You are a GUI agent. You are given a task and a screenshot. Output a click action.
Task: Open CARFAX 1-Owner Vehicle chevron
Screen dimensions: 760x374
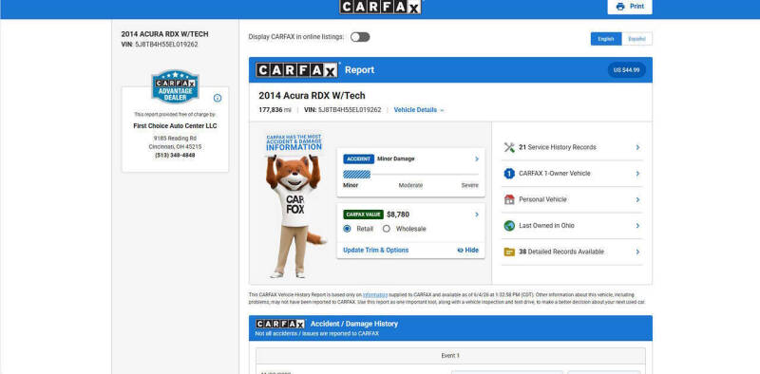(637, 174)
